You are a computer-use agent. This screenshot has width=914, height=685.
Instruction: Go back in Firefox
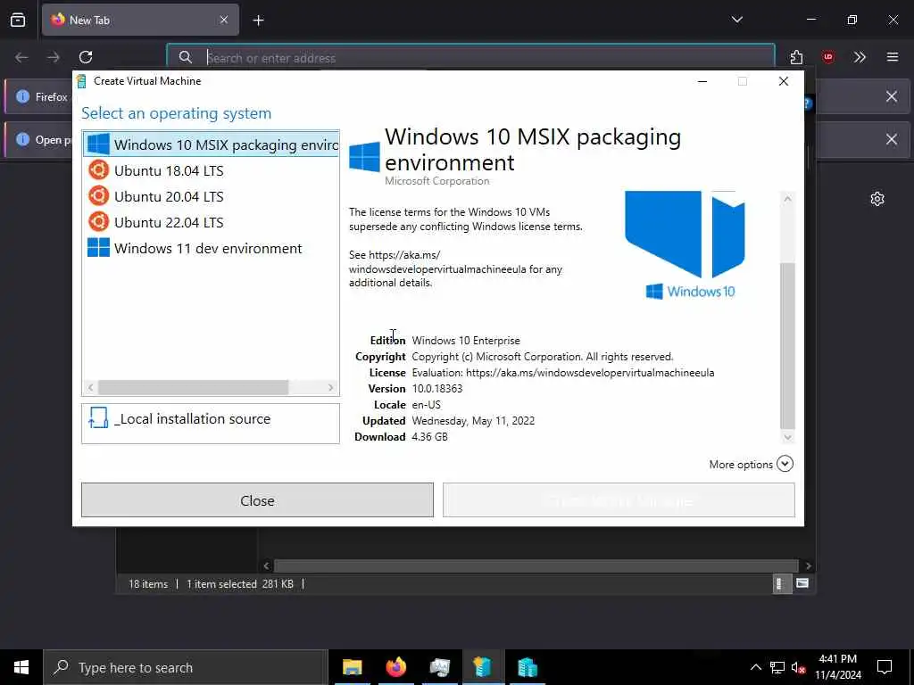[21, 57]
